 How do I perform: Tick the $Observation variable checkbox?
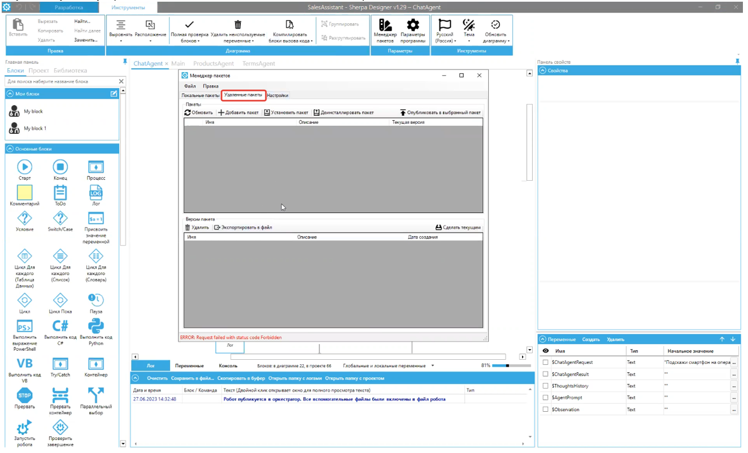tap(545, 410)
